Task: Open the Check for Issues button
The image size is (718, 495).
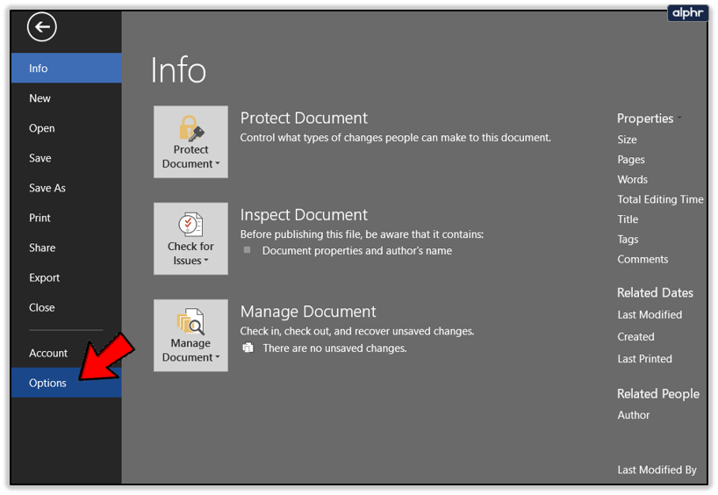Action: tap(190, 239)
